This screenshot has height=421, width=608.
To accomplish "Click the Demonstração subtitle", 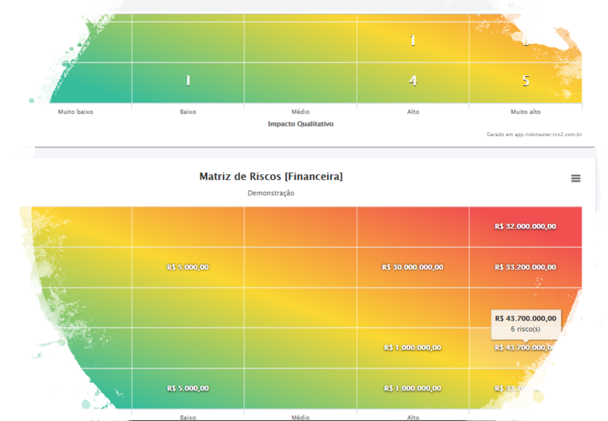I will pos(271,193).
